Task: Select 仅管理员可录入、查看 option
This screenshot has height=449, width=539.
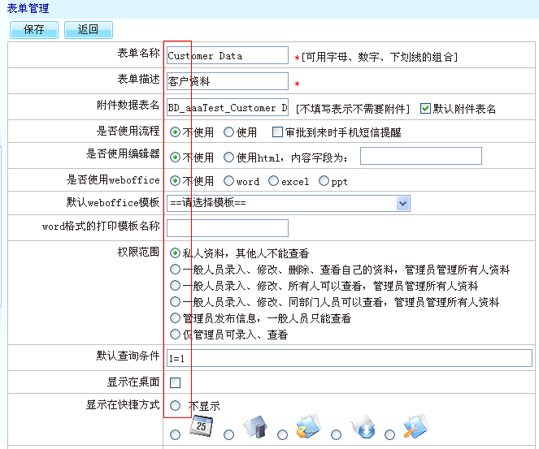Action: pos(176,335)
